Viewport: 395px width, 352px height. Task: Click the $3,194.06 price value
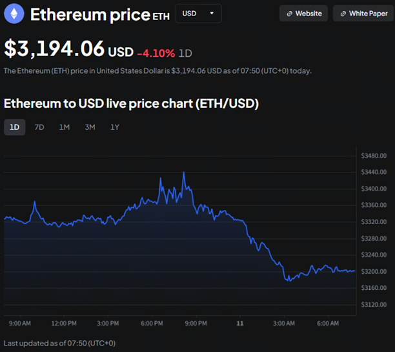tap(54, 49)
